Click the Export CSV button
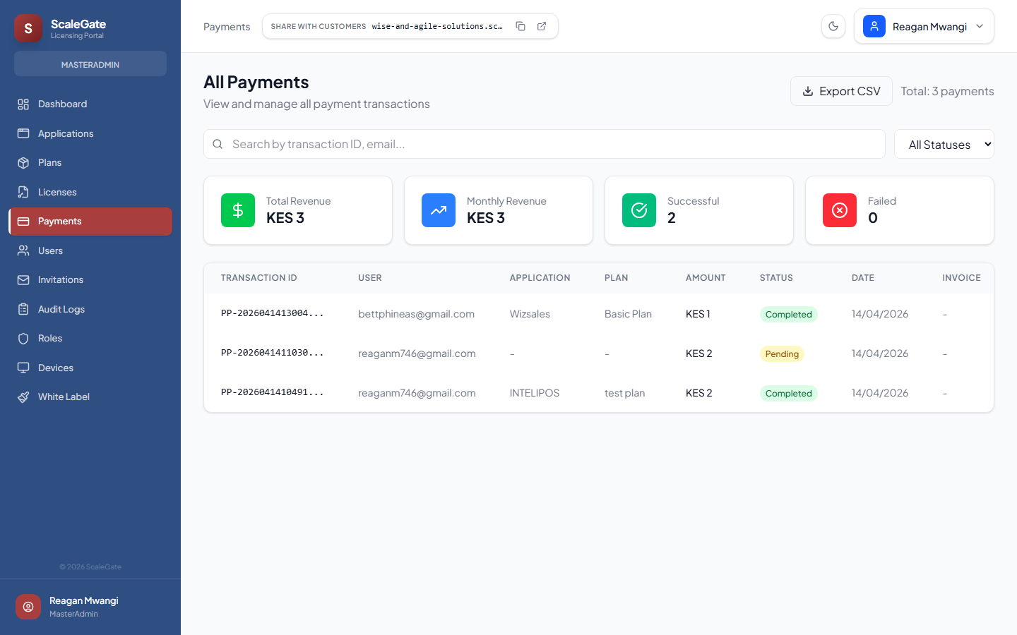 pyautogui.click(x=841, y=91)
